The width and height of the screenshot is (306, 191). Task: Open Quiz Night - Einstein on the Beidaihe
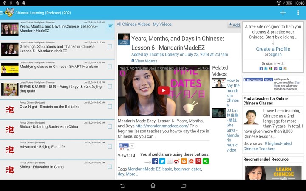57,110
